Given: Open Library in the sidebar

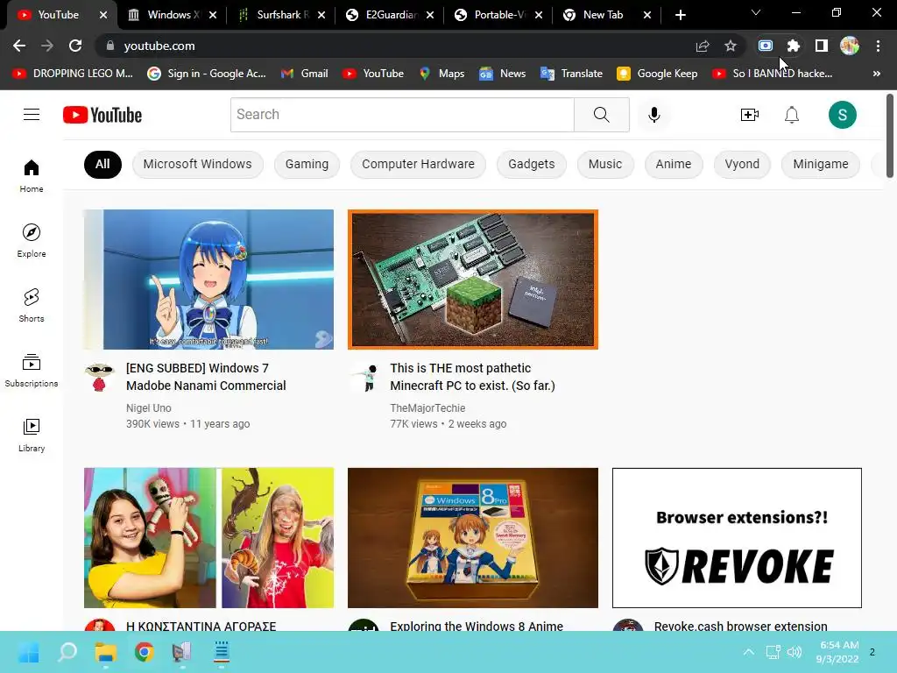Looking at the screenshot, I should pos(32,435).
